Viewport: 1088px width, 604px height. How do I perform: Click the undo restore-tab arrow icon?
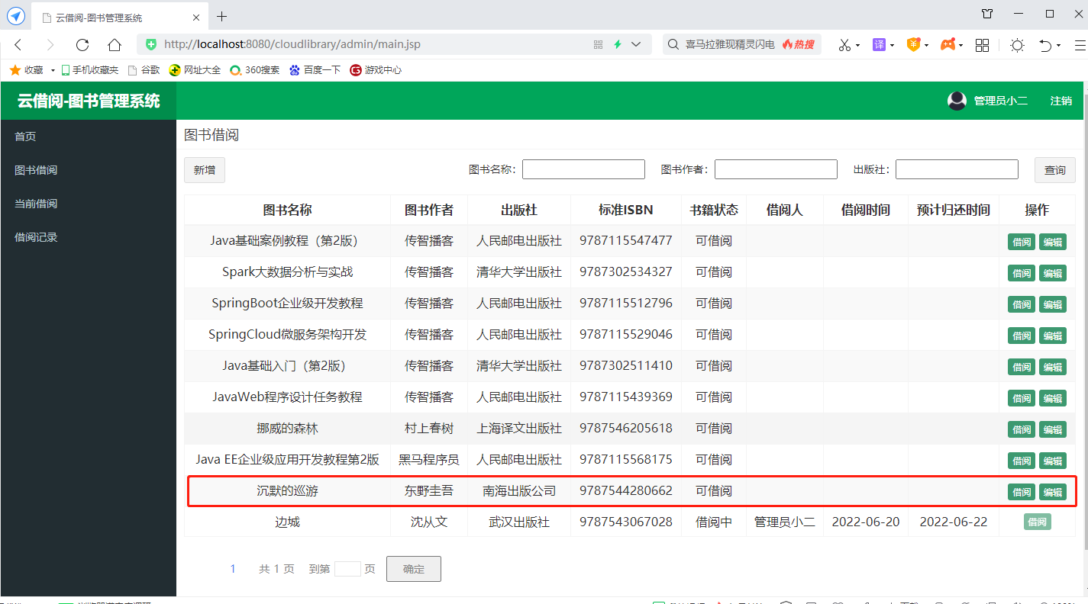(1046, 45)
